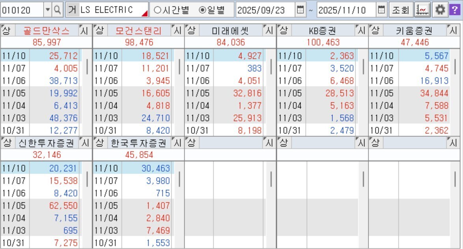This screenshot has width=463, height=249.
Task: Click the 미래에셋 11/07 value 383
Action: [x=254, y=68]
